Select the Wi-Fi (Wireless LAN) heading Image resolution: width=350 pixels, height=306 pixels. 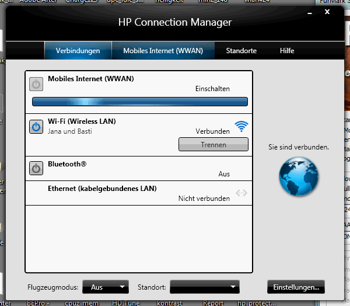pyautogui.click(x=82, y=121)
